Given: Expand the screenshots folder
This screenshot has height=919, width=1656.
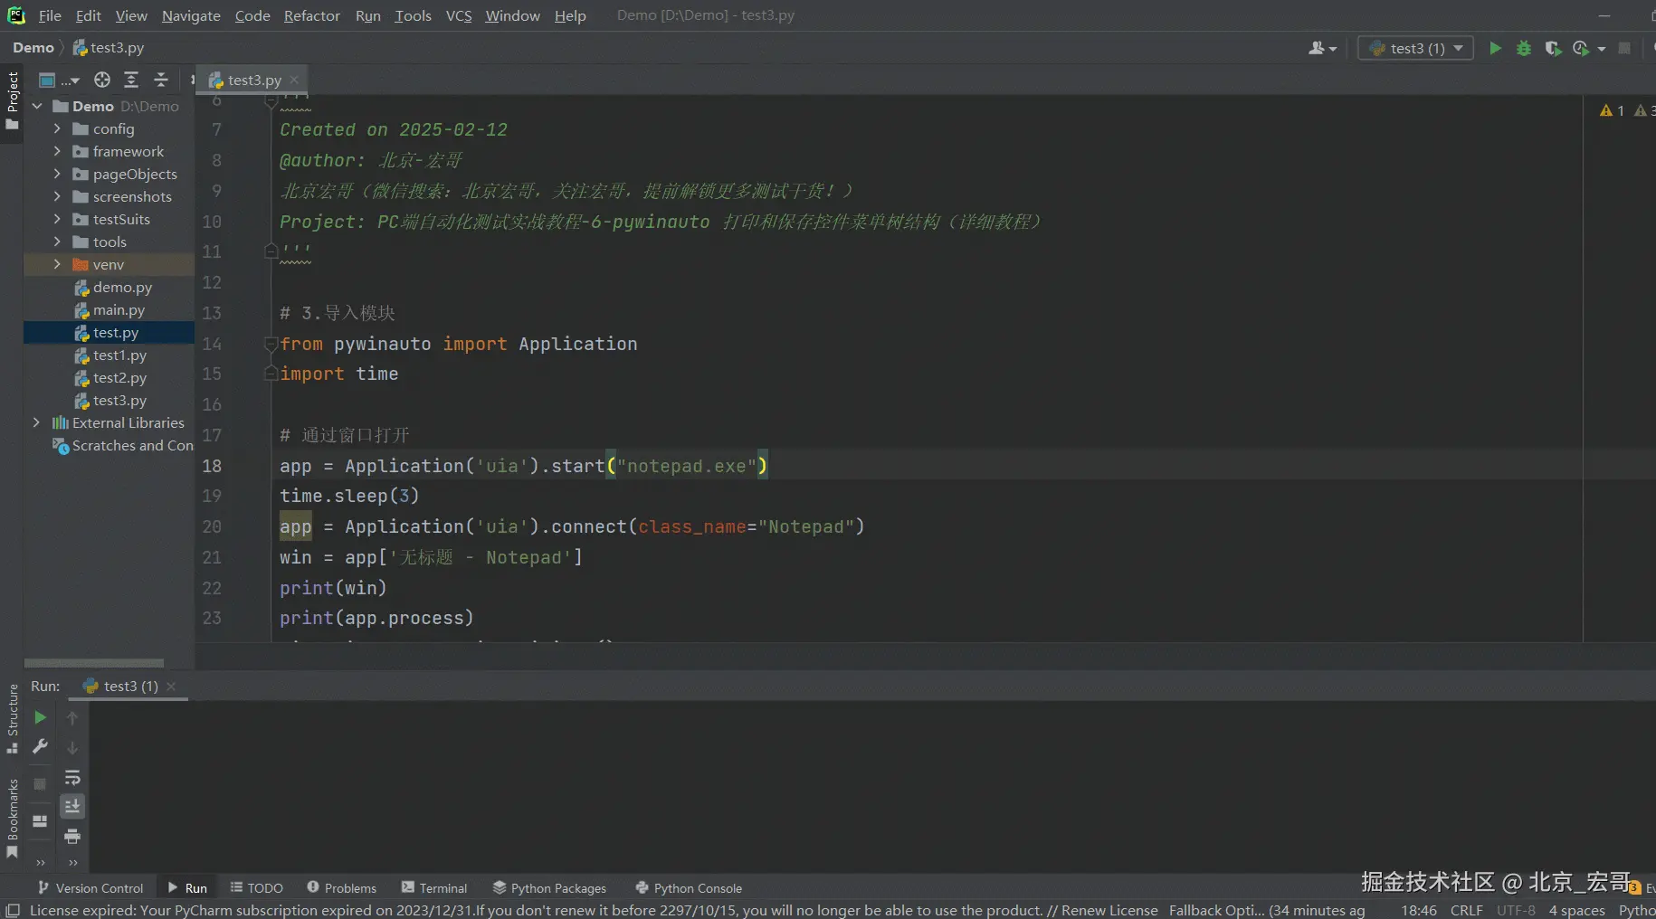Looking at the screenshot, I should [57, 196].
